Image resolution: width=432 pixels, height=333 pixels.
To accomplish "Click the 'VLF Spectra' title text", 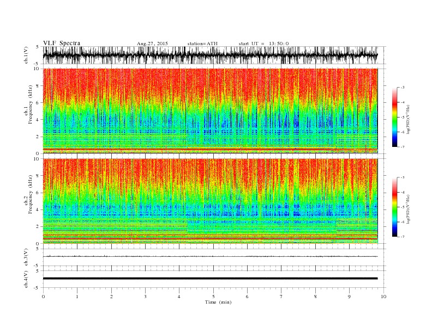I will coord(62,43).
